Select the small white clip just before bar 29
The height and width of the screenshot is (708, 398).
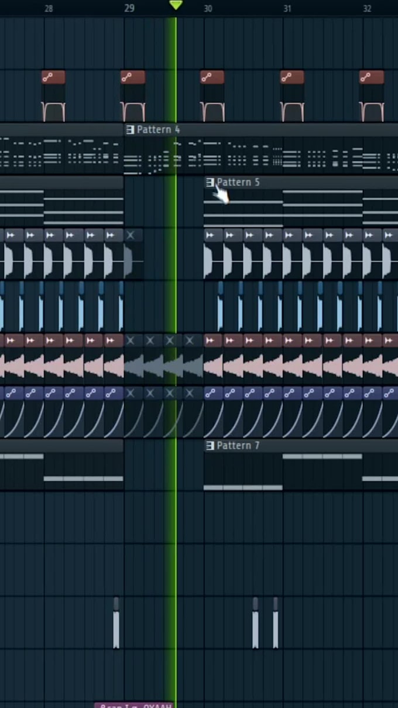coord(116,623)
